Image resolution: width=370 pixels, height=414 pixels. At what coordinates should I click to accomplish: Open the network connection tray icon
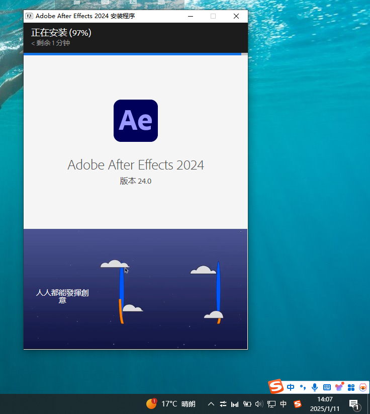(x=271, y=404)
